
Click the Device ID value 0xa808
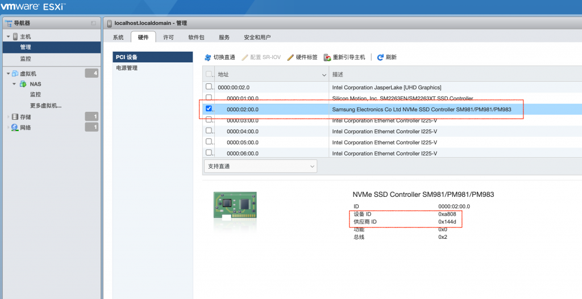point(447,214)
